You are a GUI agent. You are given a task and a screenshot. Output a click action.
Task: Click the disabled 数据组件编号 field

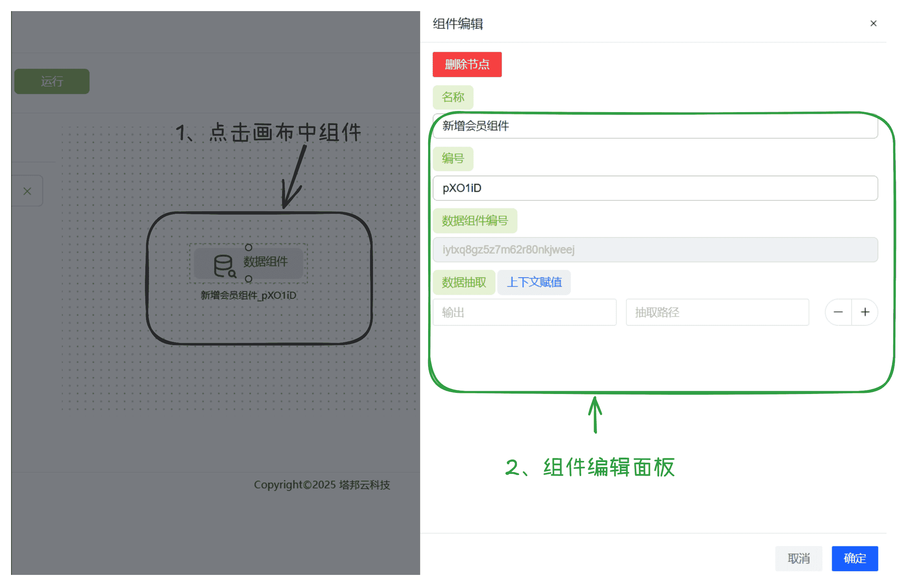pyautogui.click(x=655, y=250)
